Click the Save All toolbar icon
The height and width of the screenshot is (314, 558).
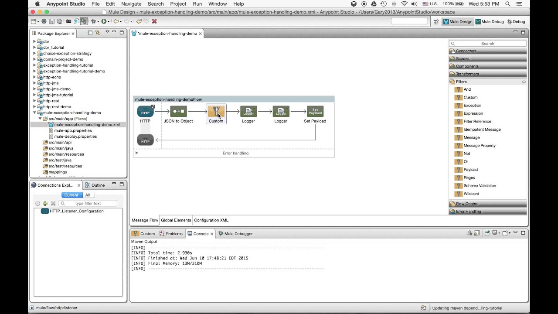59,21
